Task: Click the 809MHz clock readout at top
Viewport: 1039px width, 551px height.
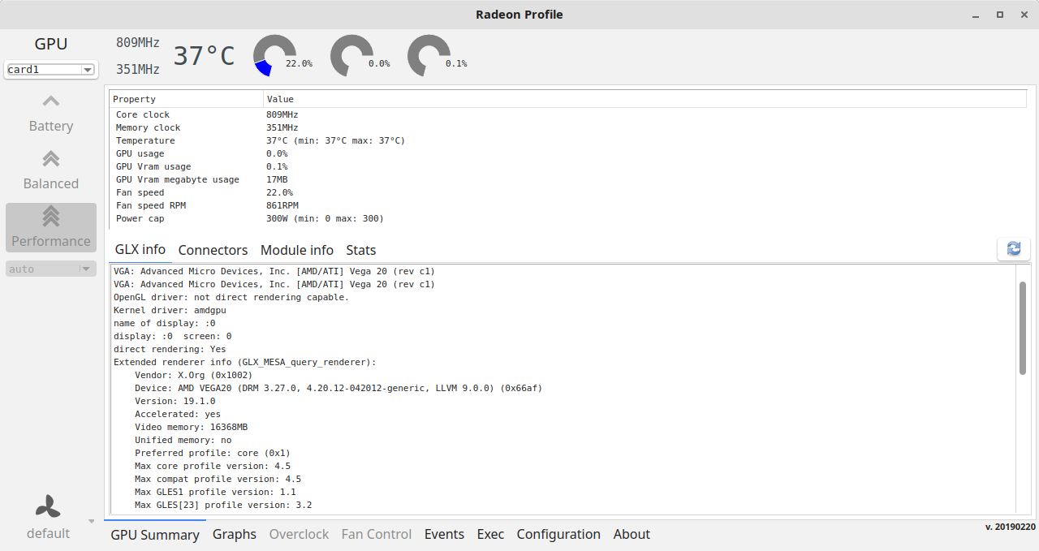Action: click(138, 43)
